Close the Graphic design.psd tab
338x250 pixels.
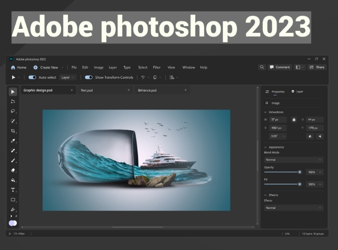pos(72,90)
